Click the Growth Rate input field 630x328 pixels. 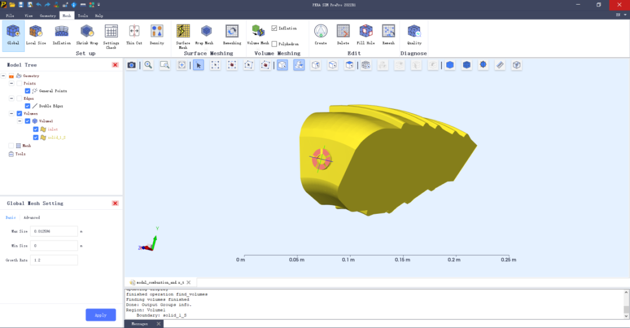tap(54, 260)
